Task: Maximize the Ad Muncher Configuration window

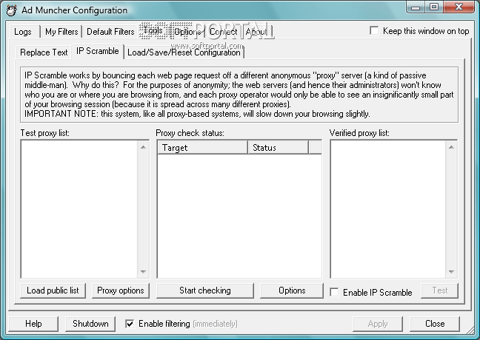Action: [434, 7]
